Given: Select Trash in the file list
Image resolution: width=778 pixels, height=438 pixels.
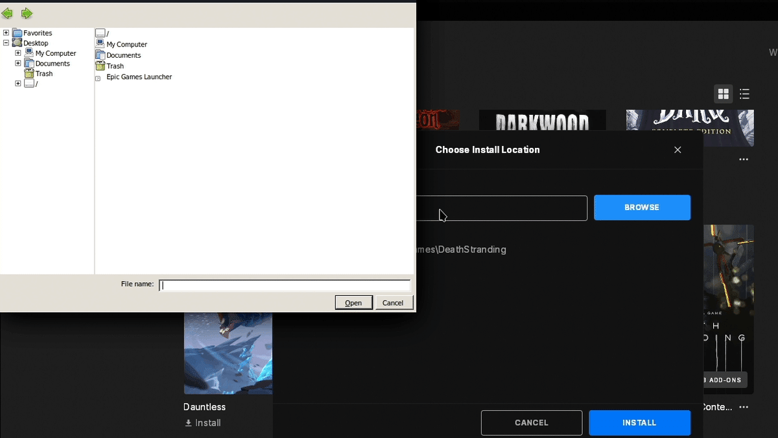Looking at the screenshot, I should click(x=115, y=66).
